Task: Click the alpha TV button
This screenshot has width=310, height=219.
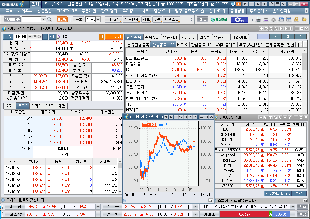Action: 239,20
